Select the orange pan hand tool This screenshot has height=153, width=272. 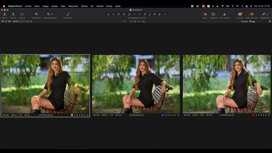[x=113, y=14]
